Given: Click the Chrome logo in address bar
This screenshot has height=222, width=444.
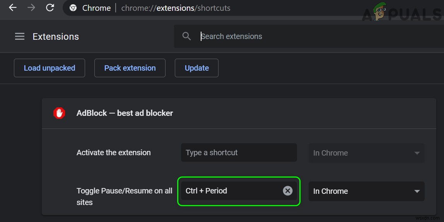Looking at the screenshot, I should click(x=73, y=8).
